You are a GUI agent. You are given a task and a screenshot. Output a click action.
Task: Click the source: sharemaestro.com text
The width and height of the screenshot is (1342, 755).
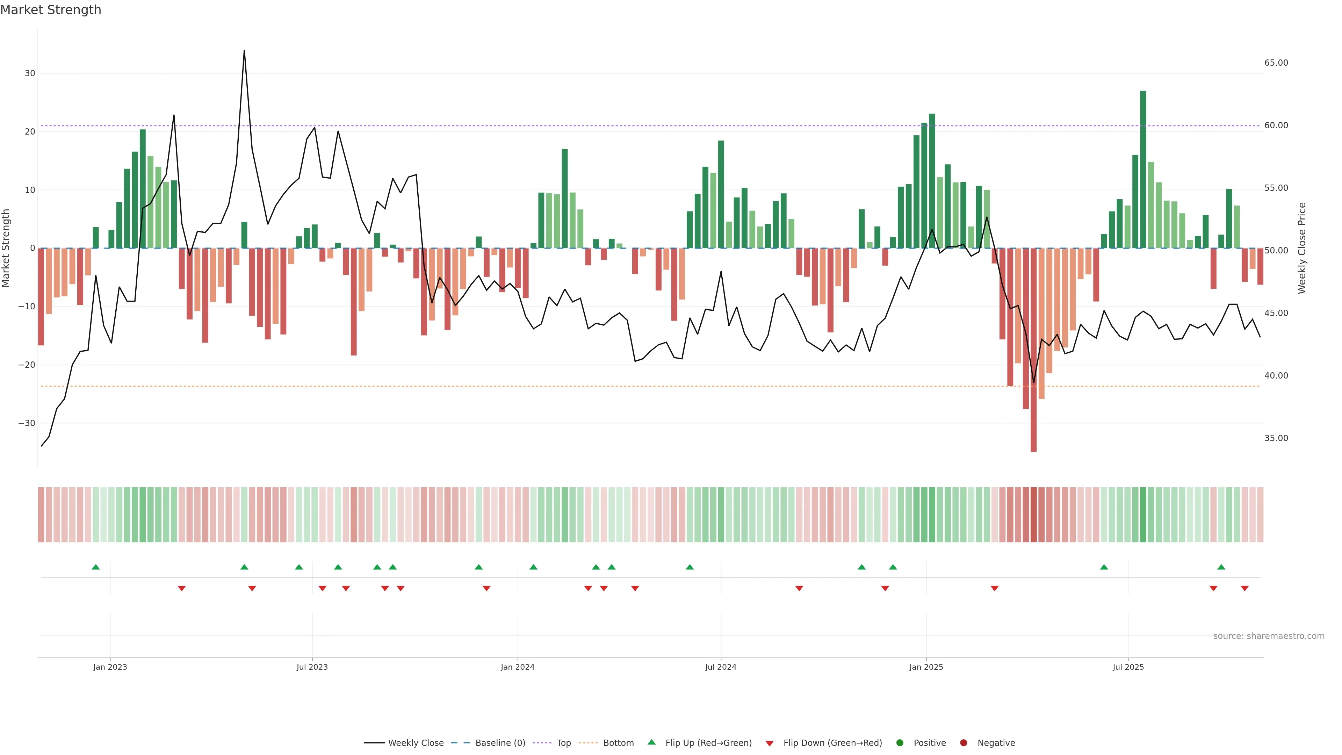pyautogui.click(x=1269, y=636)
